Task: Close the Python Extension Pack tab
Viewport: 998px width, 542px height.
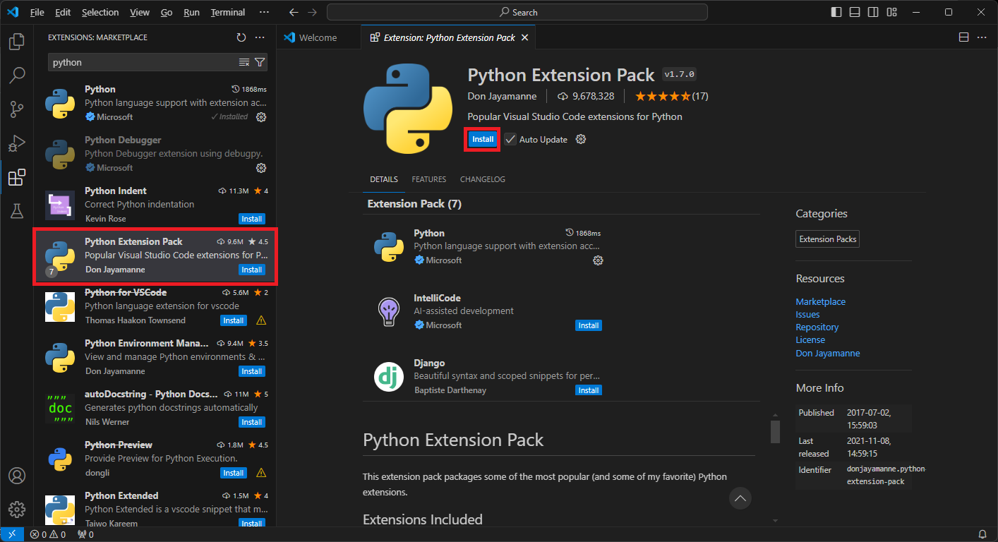Action: click(524, 37)
